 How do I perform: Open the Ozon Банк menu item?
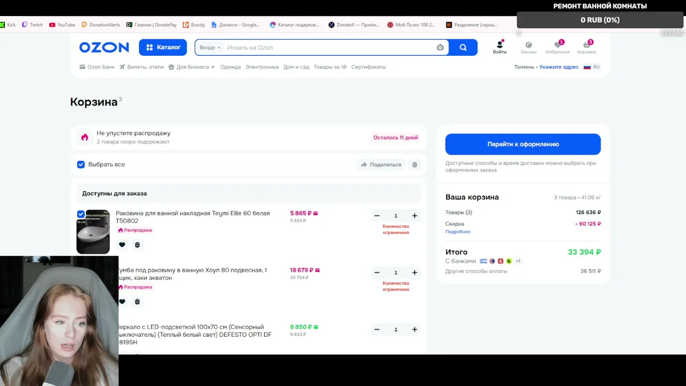(x=97, y=67)
